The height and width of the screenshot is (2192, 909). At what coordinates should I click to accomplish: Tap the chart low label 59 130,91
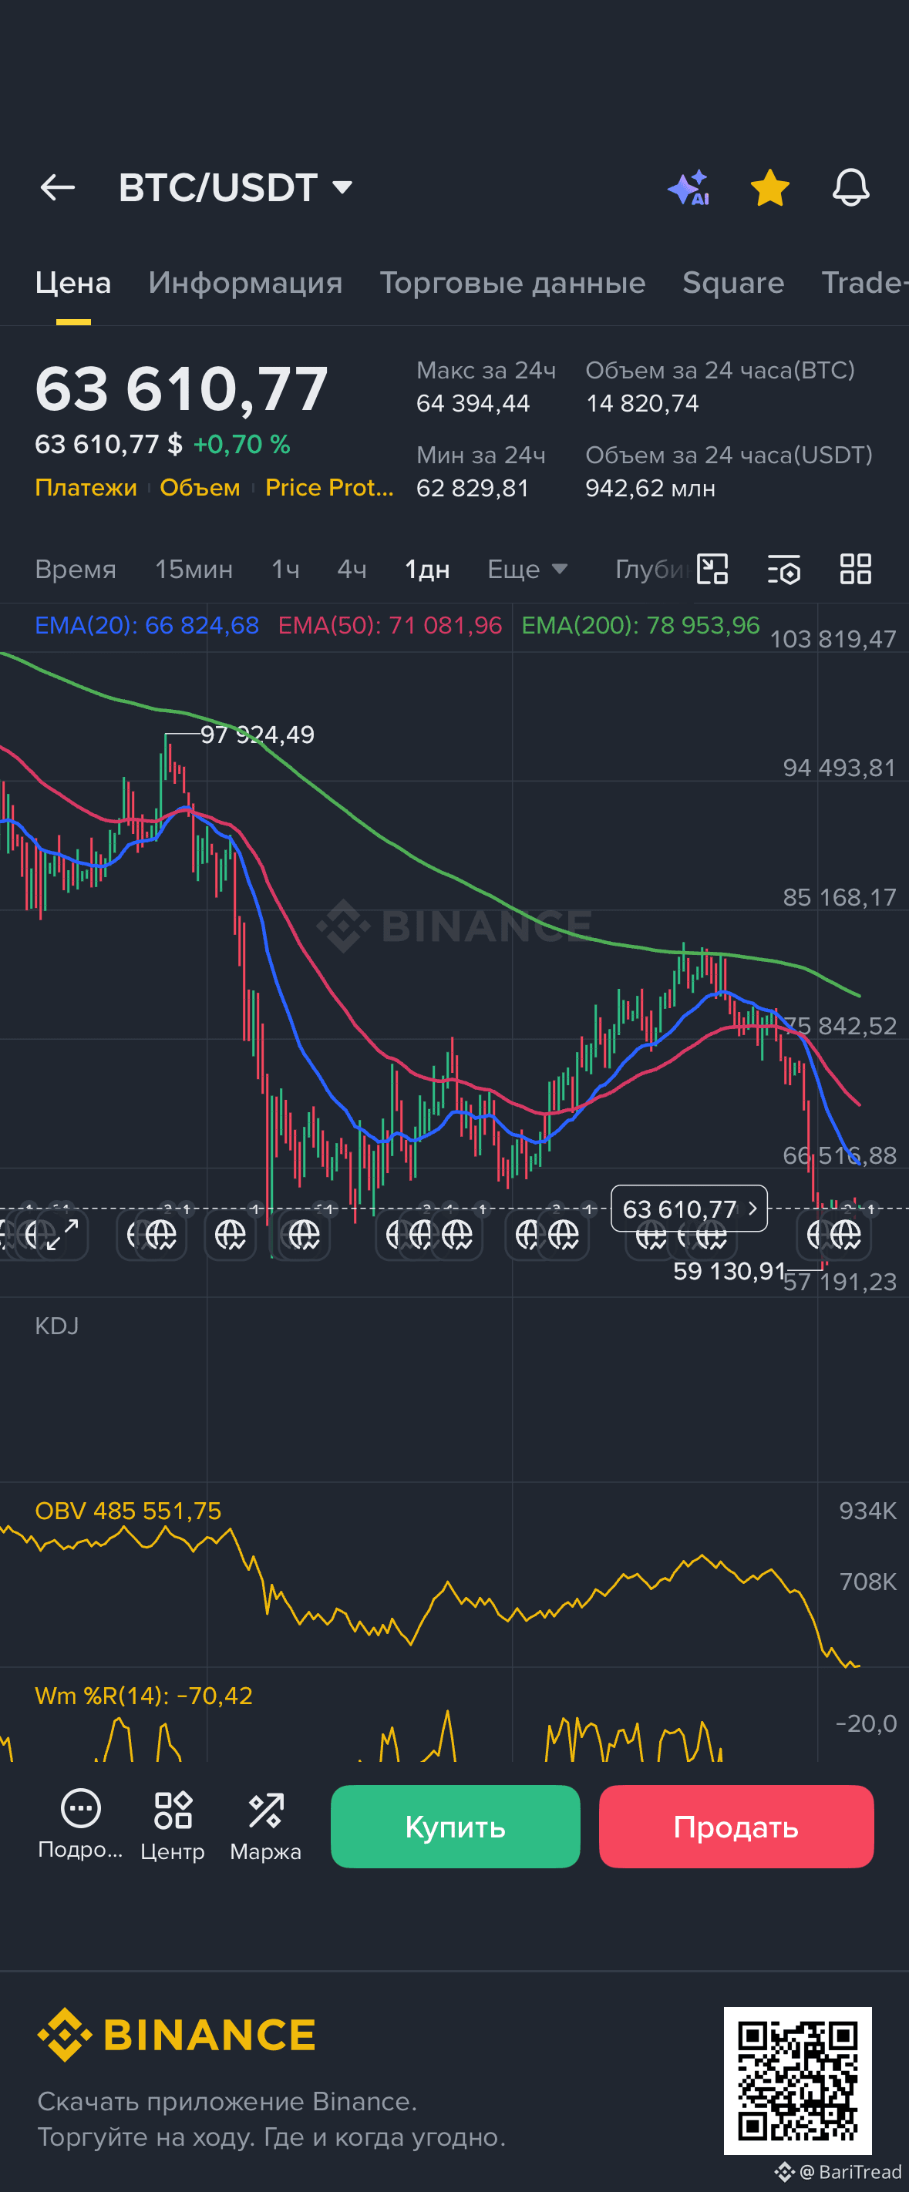tap(729, 1271)
